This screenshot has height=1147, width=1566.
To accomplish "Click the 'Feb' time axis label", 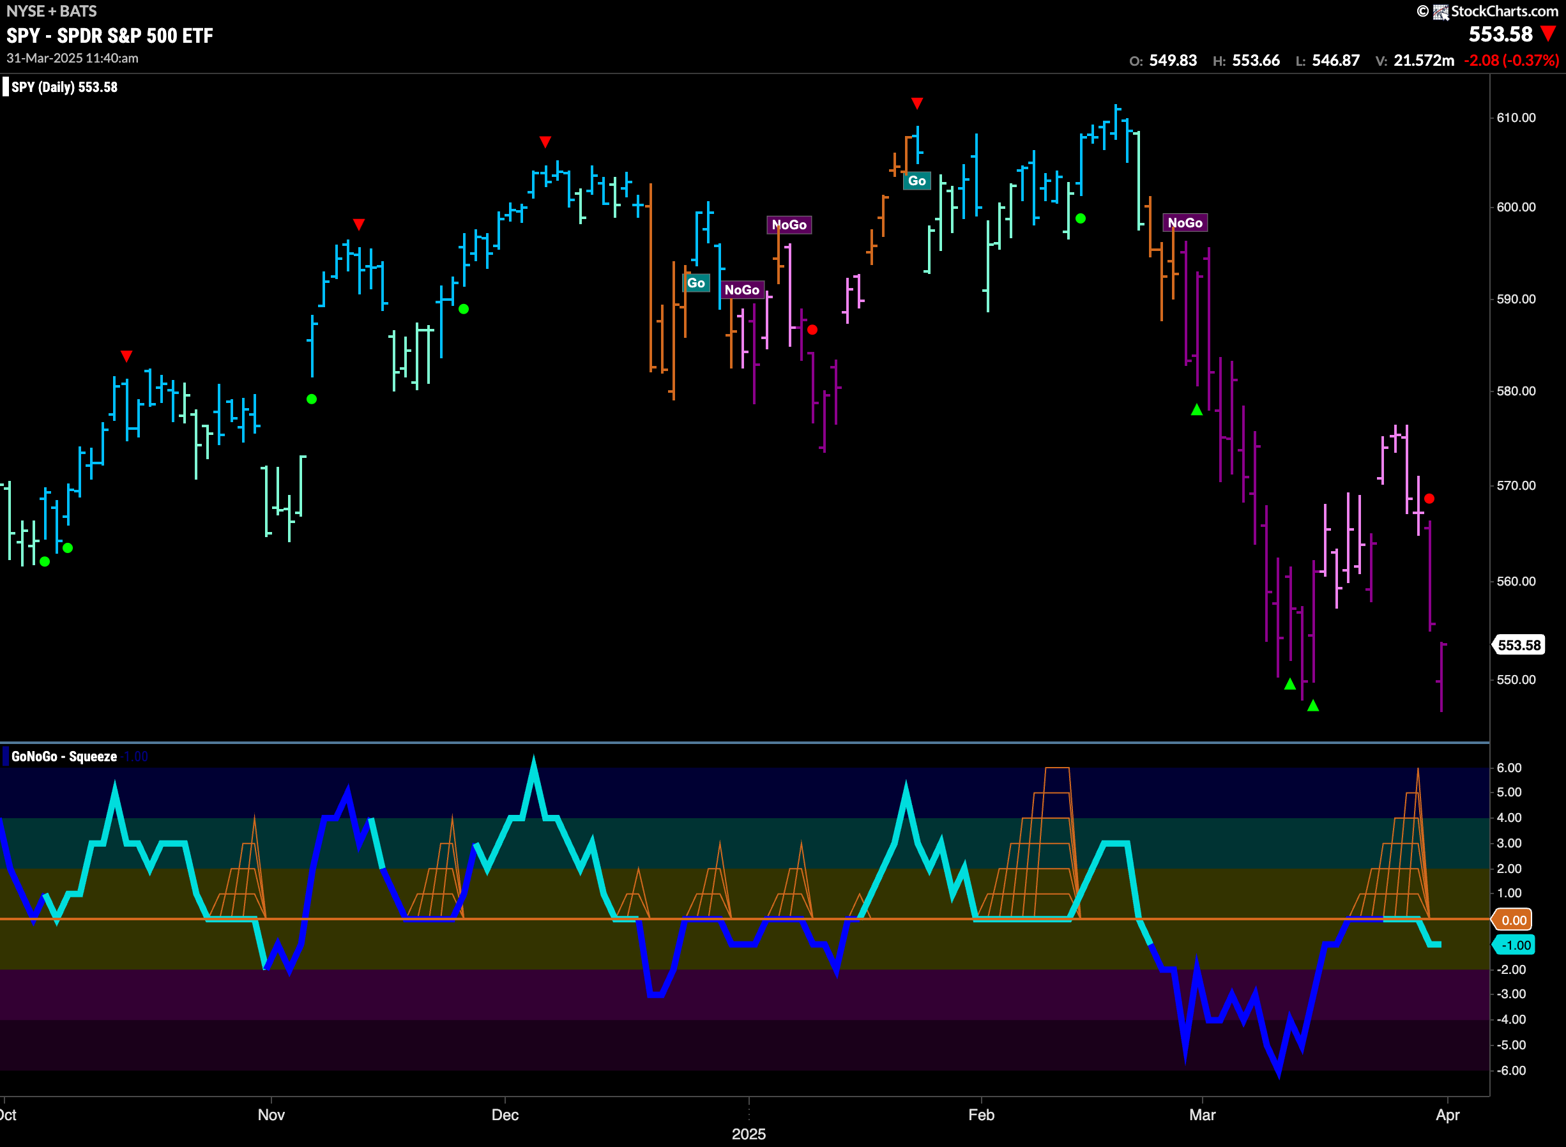I will click(x=982, y=1115).
